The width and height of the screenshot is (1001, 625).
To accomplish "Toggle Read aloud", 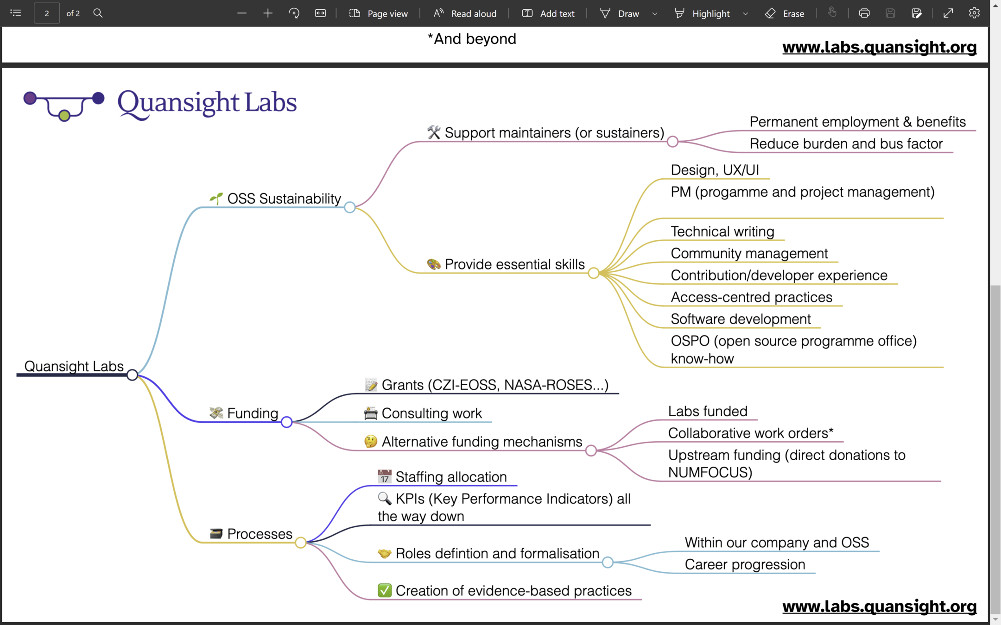I will [465, 13].
